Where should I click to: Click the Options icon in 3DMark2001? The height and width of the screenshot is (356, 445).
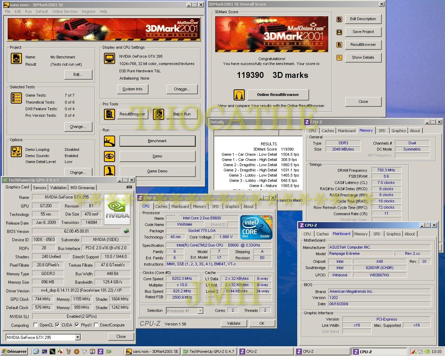coord(16,152)
